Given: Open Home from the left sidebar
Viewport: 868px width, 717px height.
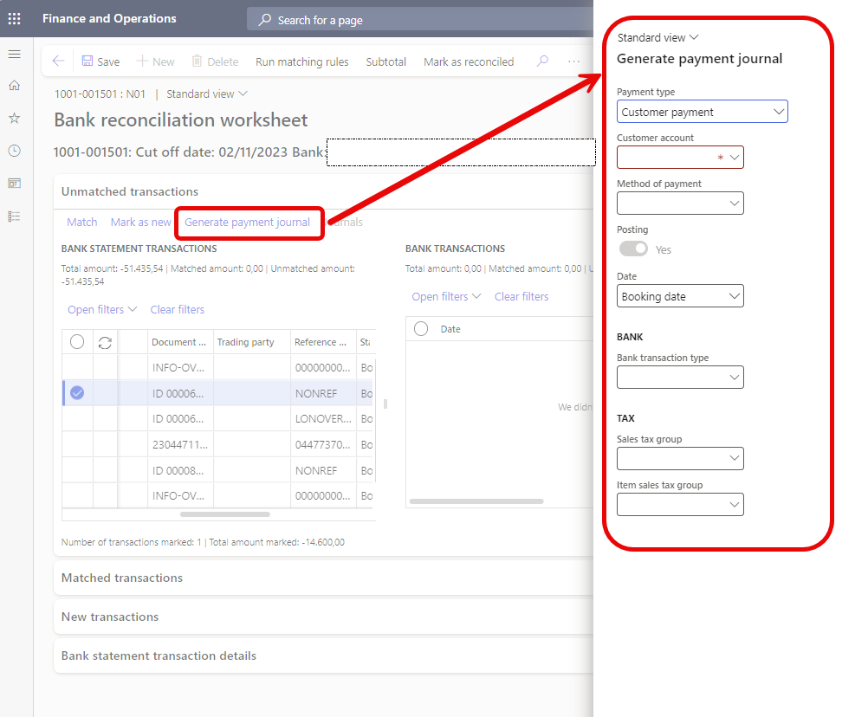Looking at the screenshot, I should pos(13,85).
